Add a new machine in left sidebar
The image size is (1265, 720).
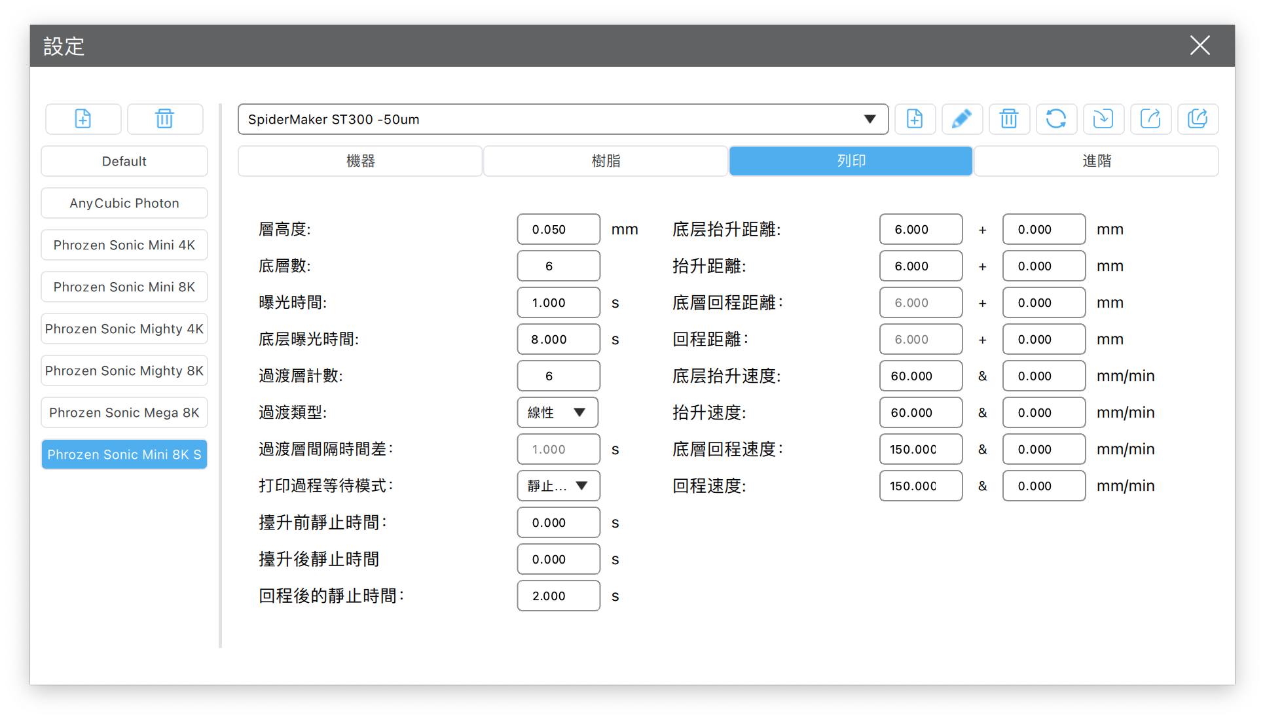coord(83,119)
